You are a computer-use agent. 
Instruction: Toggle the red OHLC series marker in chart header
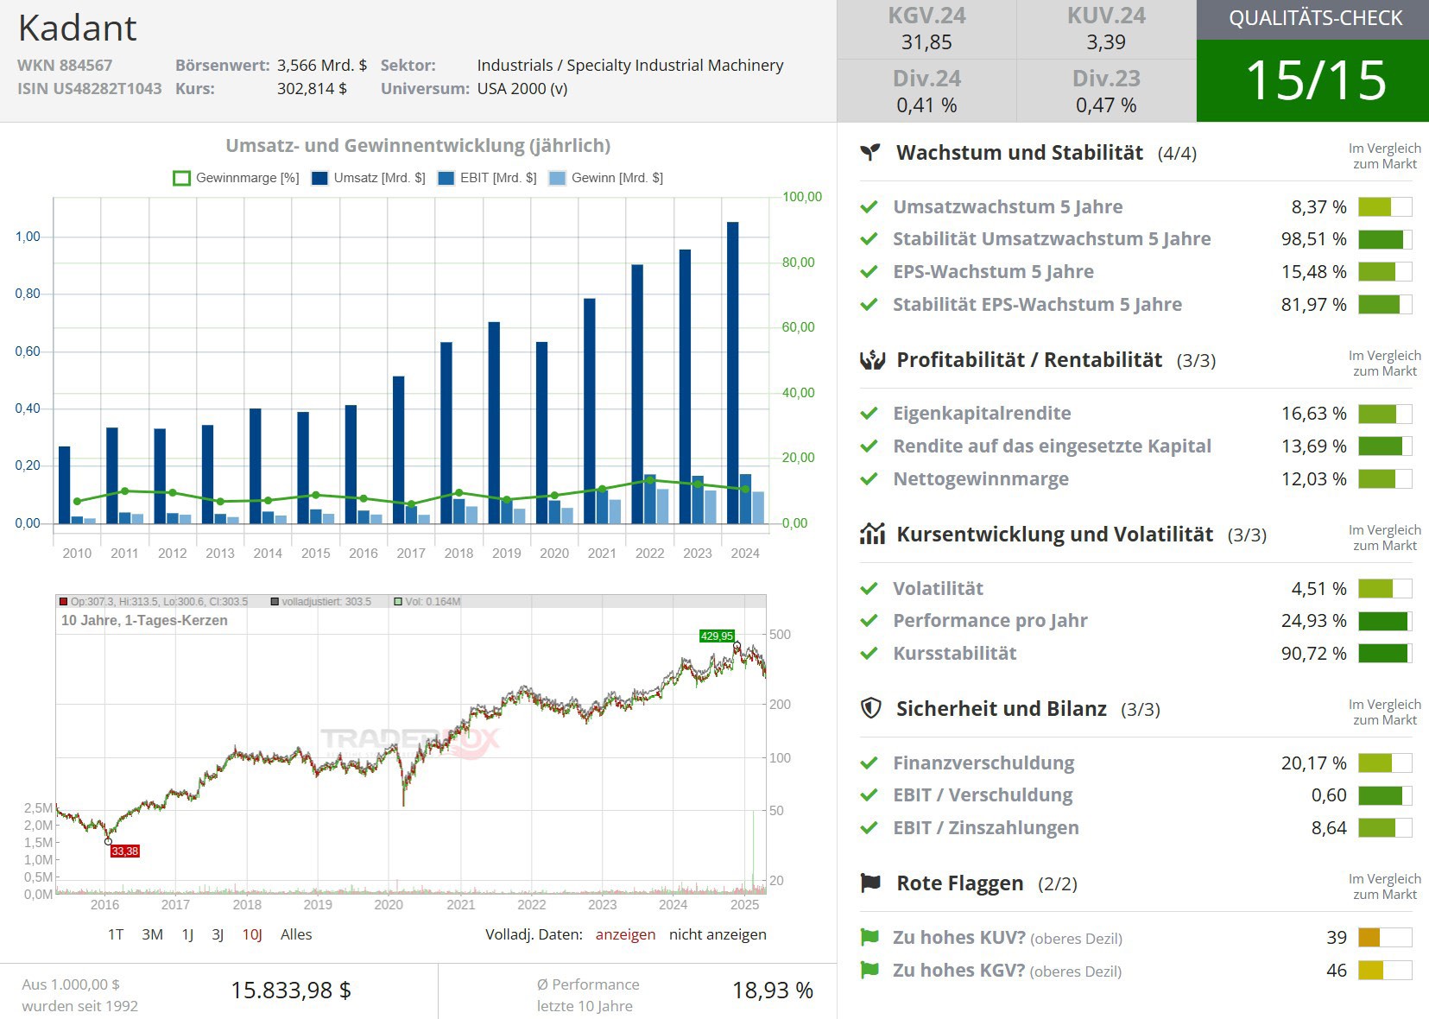click(x=64, y=602)
